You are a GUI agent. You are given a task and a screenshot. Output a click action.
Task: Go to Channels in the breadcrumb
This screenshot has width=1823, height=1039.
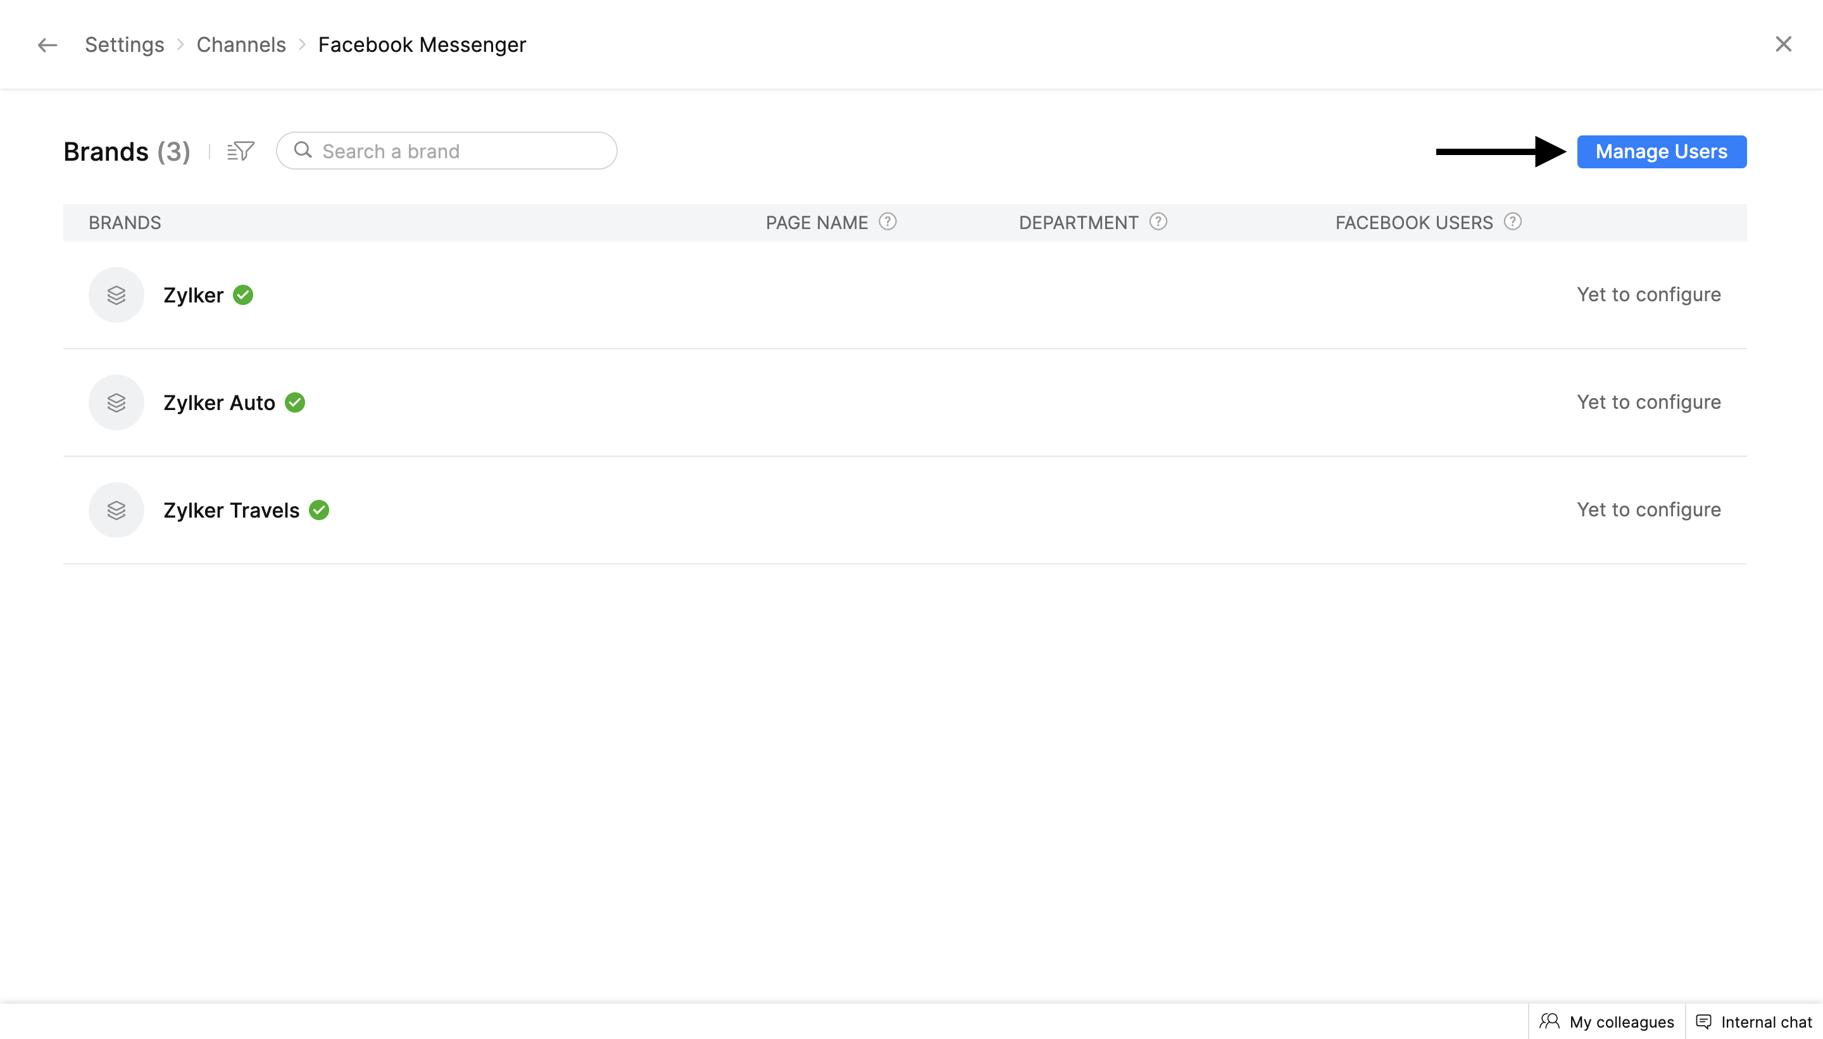click(x=241, y=45)
